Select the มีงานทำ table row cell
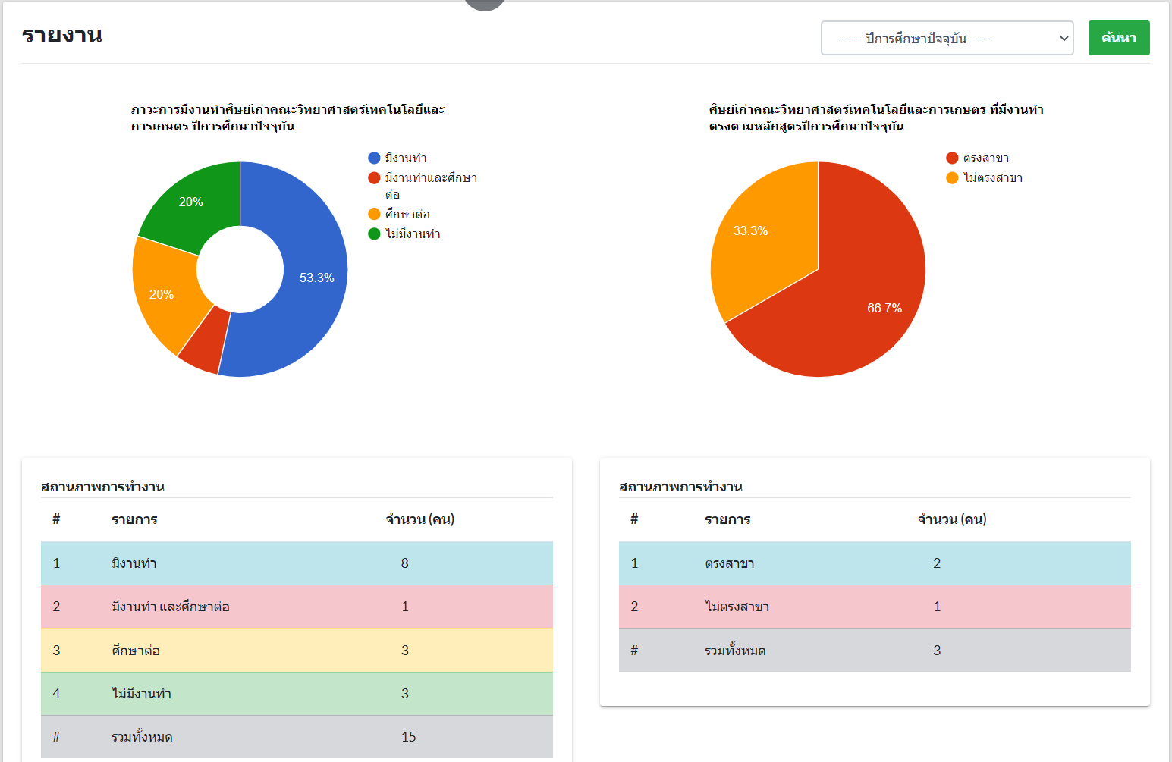This screenshot has width=1172, height=762. (x=134, y=563)
